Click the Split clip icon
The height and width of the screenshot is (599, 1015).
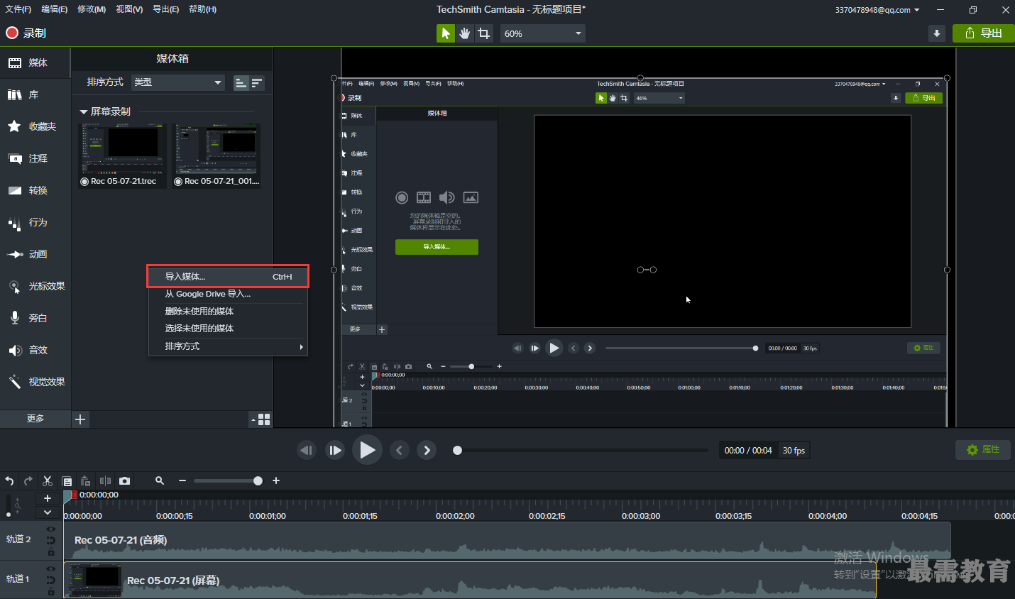click(105, 481)
